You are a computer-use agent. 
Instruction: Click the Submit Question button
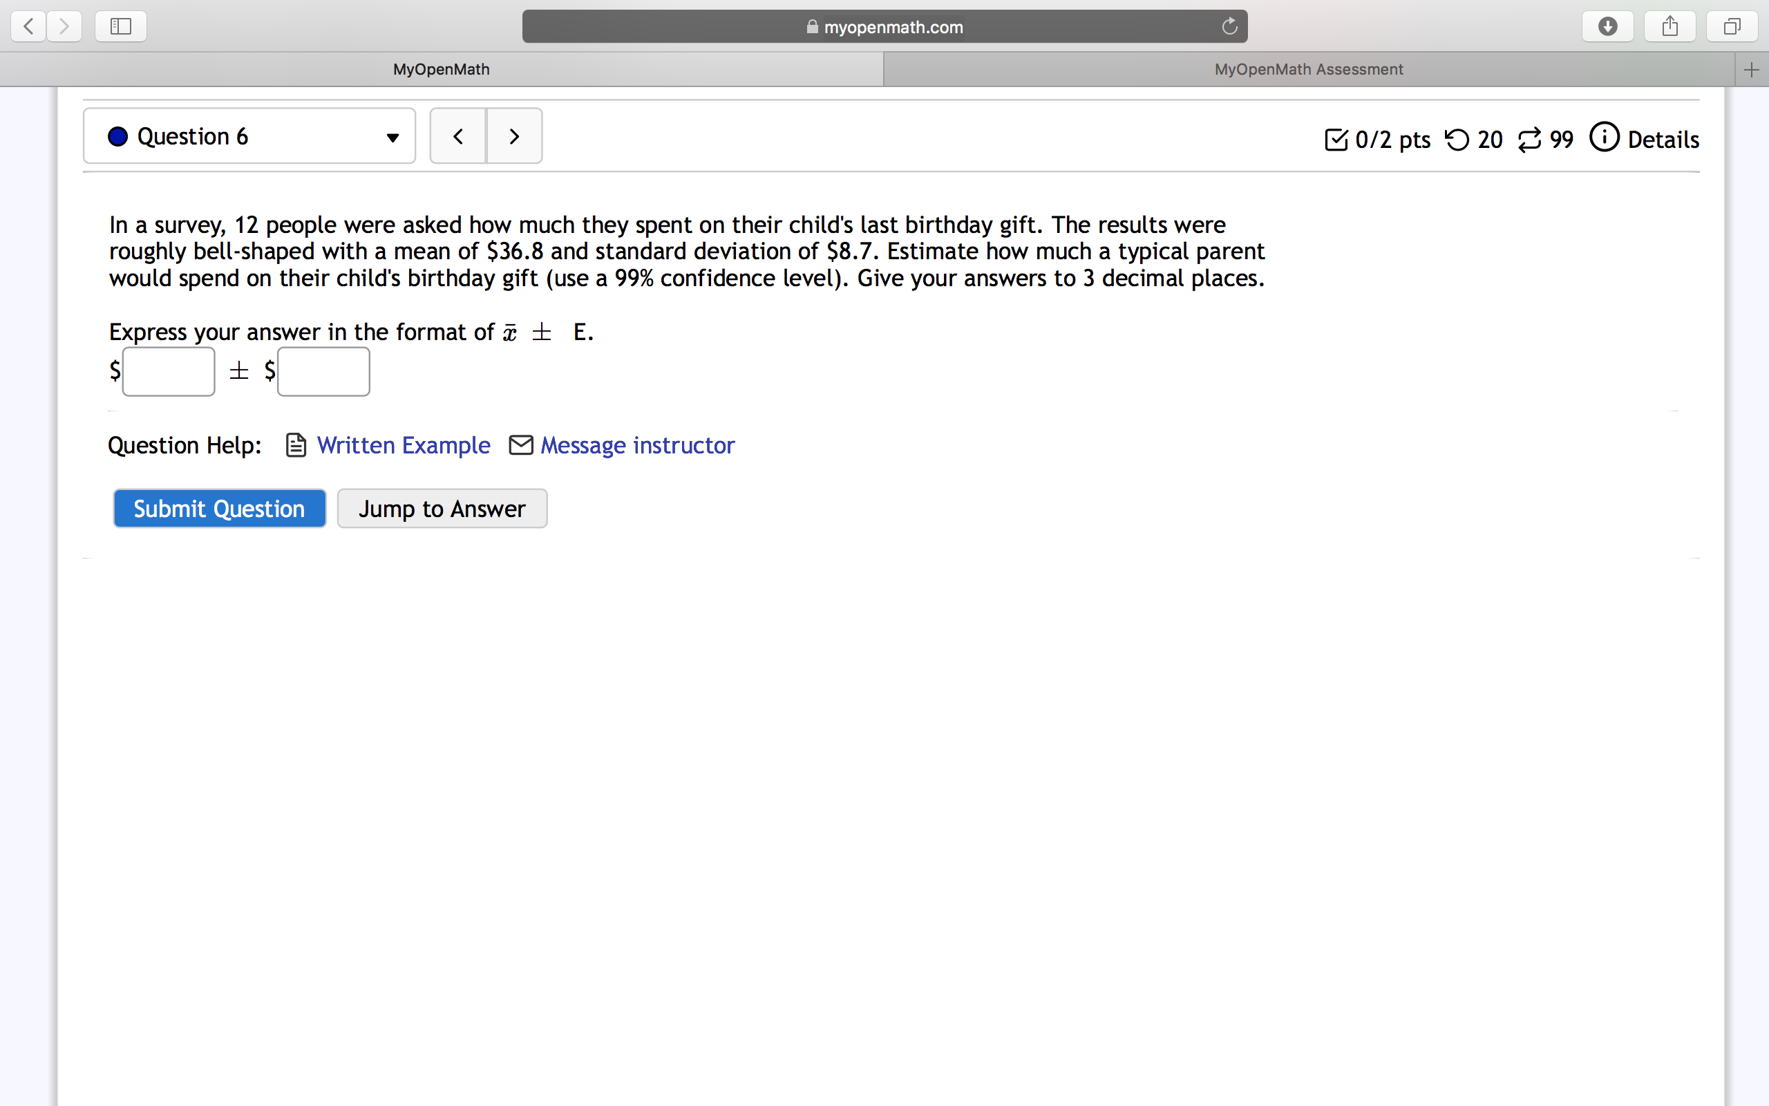point(219,508)
